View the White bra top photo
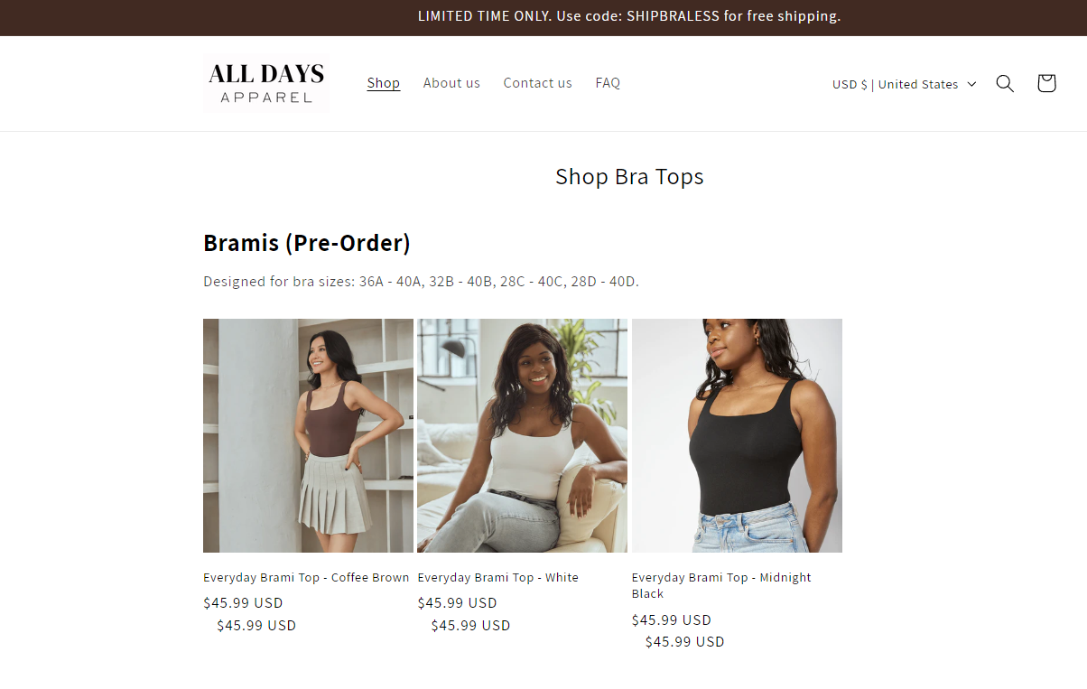The width and height of the screenshot is (1087, 689). [522, 435]
